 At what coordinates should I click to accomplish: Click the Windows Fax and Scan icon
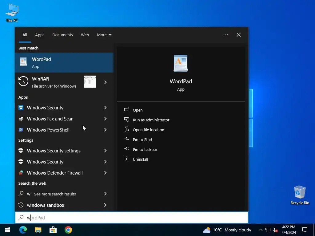[x=21, y=119]
